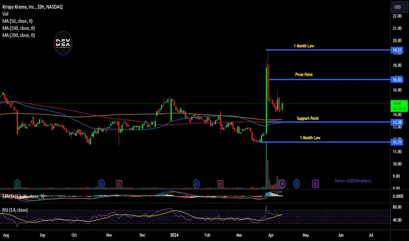
Task: Click Jul on the time axis
Action: coord(371,235)
